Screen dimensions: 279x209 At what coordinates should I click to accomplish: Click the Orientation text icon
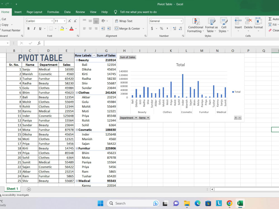tap(103, 21)
